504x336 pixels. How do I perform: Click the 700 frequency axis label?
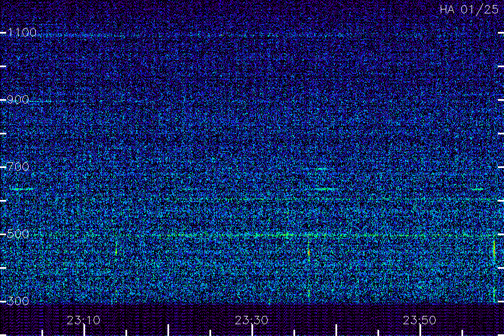(18, 166)
